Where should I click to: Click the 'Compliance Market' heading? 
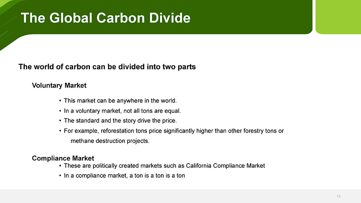point(63,158)
